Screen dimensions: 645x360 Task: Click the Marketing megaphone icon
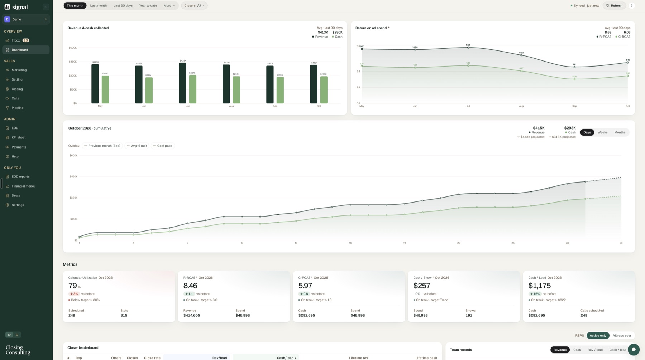[7, 70]
